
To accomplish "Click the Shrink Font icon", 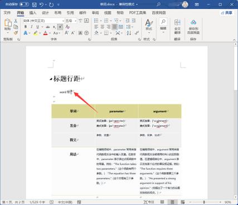I will [73, 33].
